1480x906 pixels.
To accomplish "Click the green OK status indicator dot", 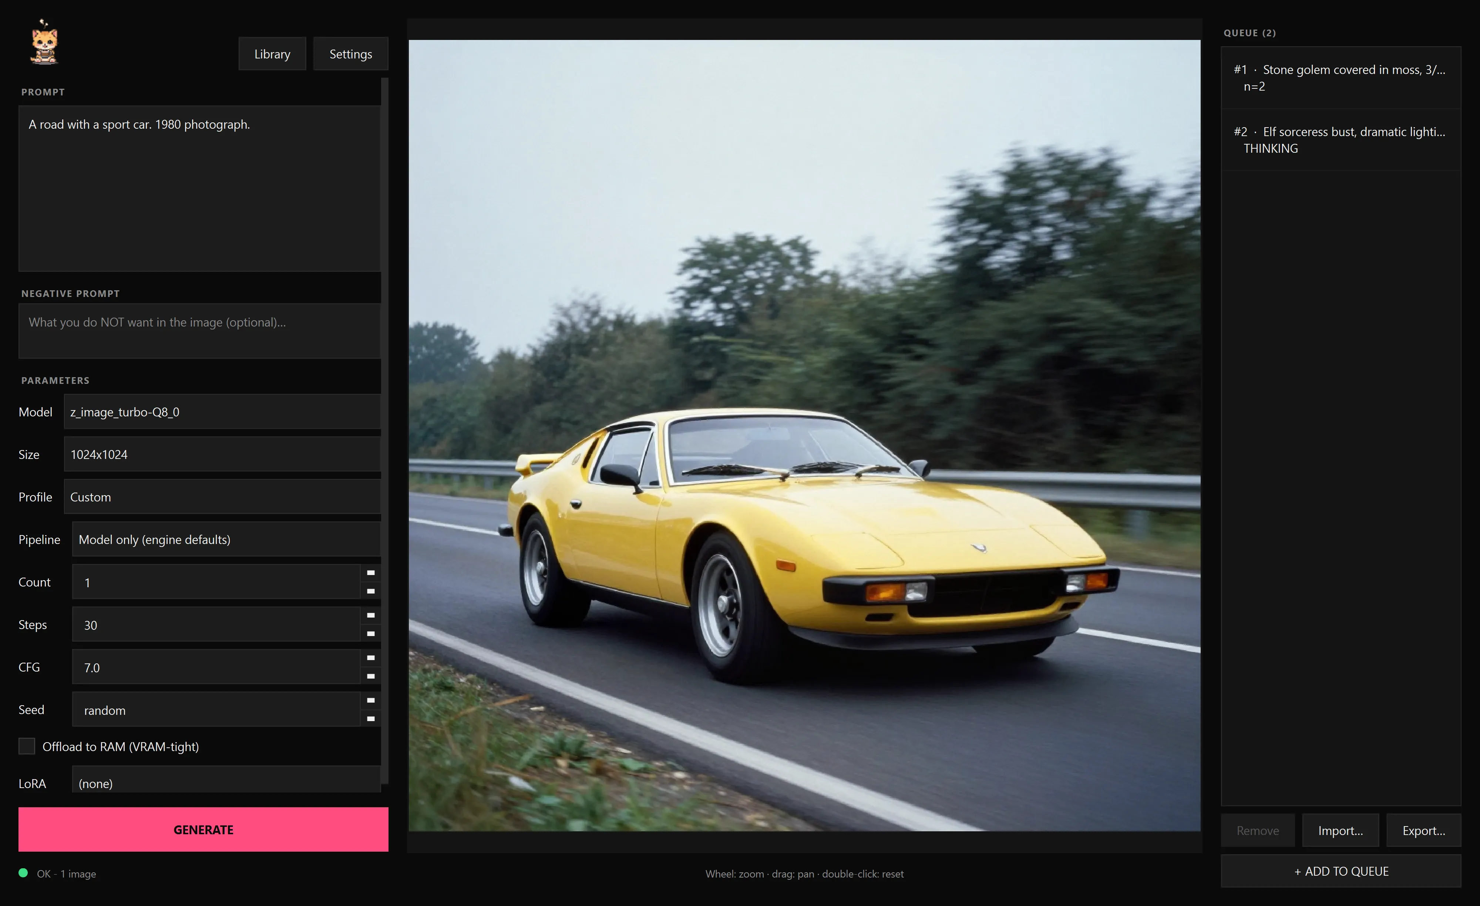I will 23,873.
